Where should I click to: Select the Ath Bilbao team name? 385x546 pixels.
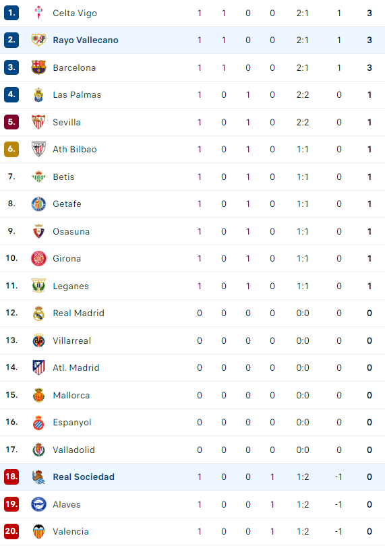coord(75,150)
